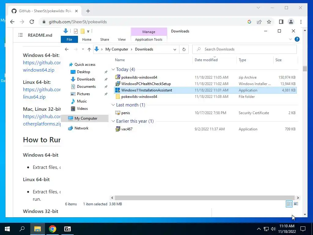Collapse the Today (4) group
The width and height of the screenshot is (313, 235).
[x=113, y=69]
